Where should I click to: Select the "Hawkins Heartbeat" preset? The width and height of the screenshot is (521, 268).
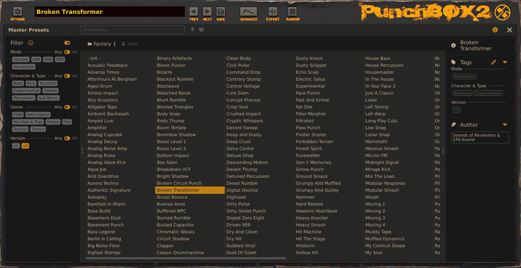click(317, 211)
